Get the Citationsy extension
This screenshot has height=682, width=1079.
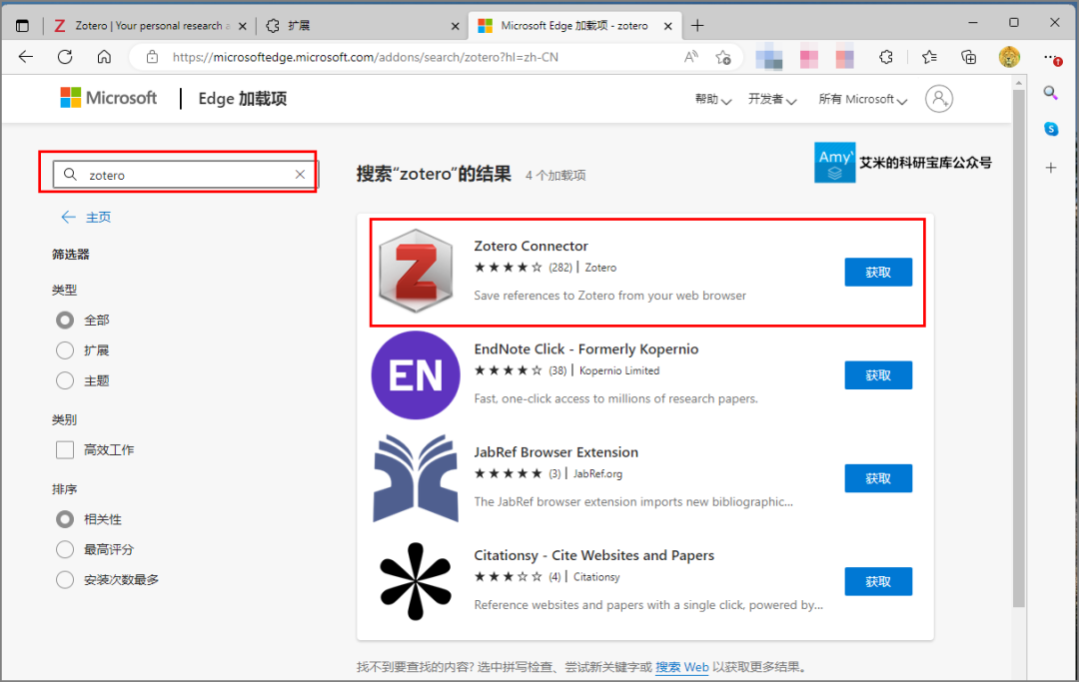(x=878, y=581)
